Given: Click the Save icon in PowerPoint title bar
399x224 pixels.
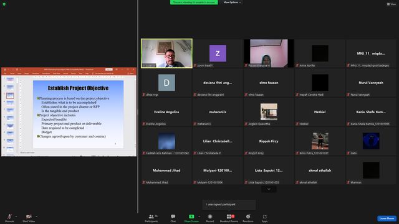Looking at the screenshot, I should (5, 69).
